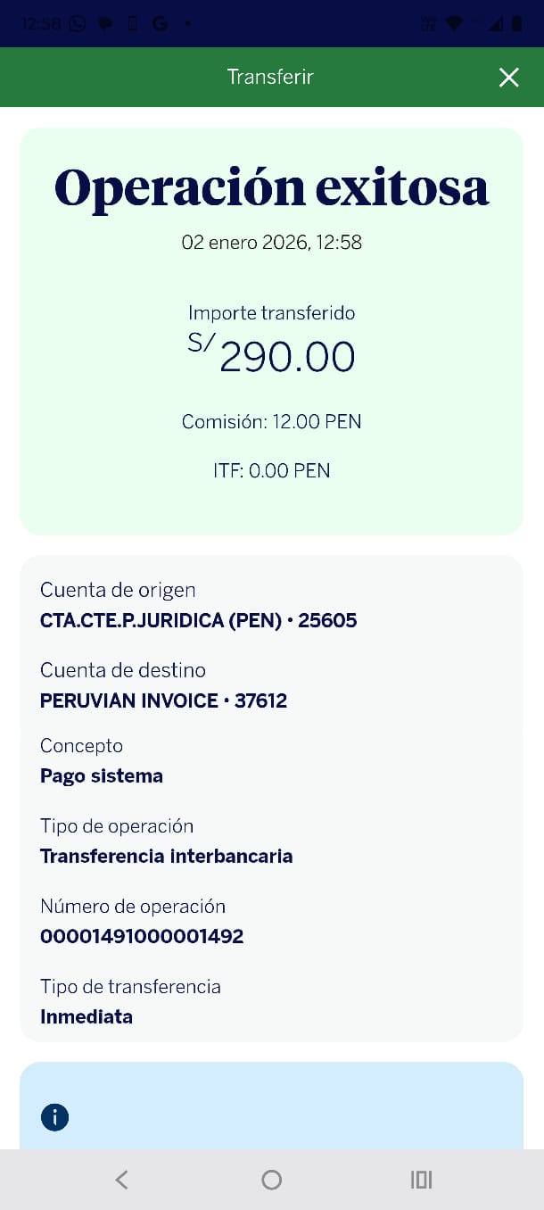Select the origin account CTA.CTE.P.JURIDICA 25605
Viewport: 544px width, 1210px height.
[199, 621]
